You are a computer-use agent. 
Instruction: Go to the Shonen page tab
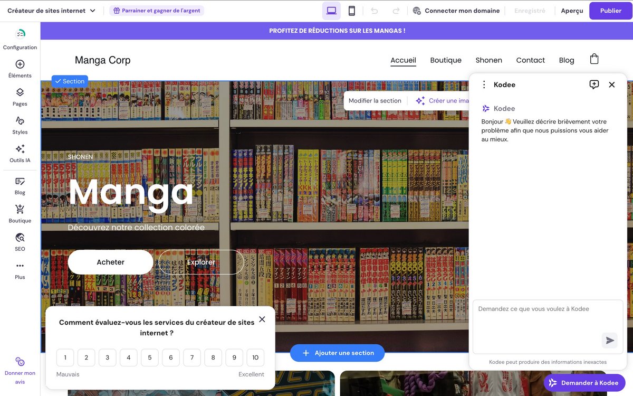tap(488, 60)
